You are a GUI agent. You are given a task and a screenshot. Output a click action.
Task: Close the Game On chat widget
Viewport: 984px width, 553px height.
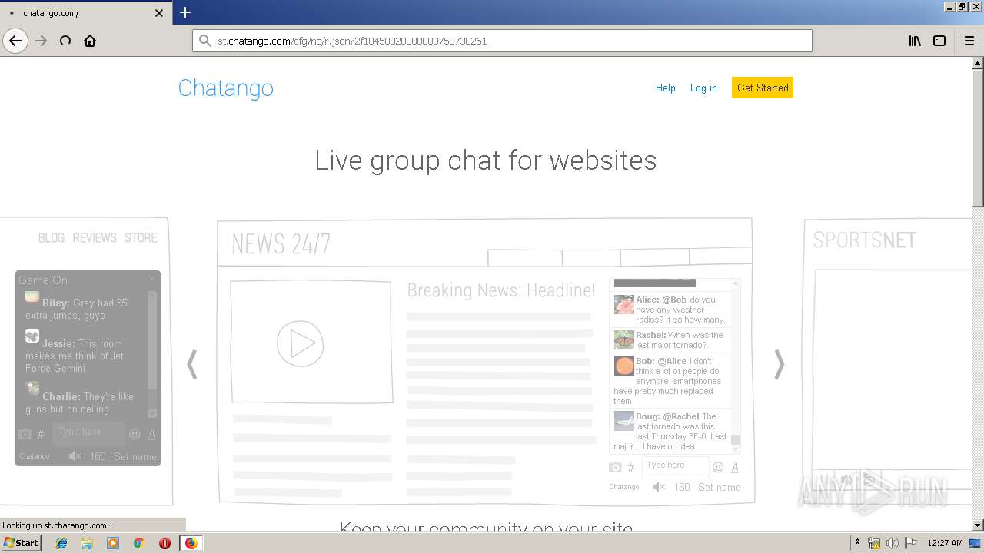coord(152,280)
